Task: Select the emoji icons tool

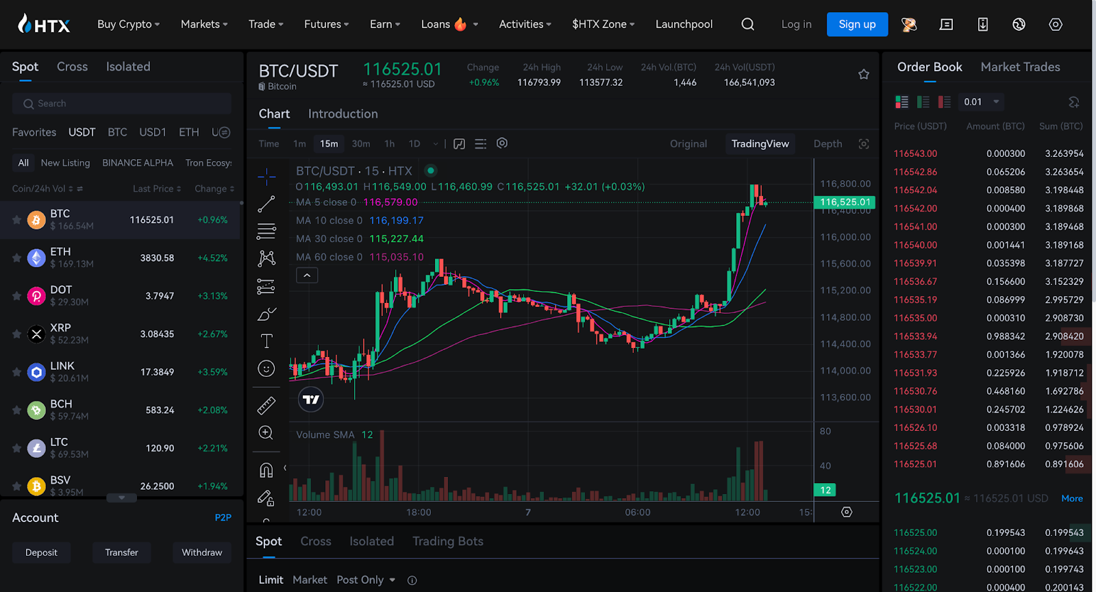Action: 266,369
